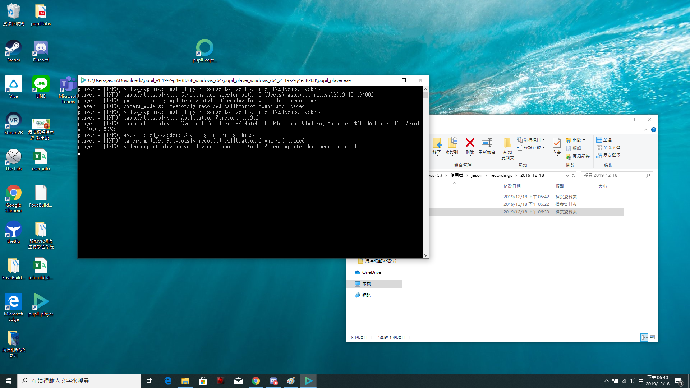The height and width of the screenshot is (388, 690).
Task: Refresh the Explorer folder view
Action: (574, 175)
